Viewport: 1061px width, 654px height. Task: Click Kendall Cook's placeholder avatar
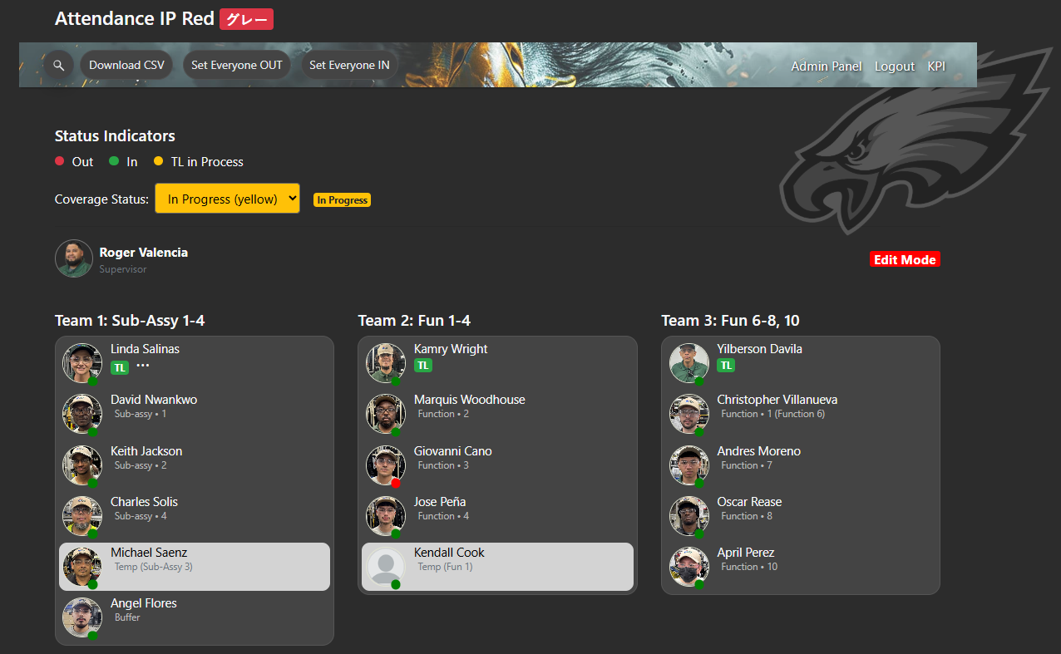click(386, 566)
